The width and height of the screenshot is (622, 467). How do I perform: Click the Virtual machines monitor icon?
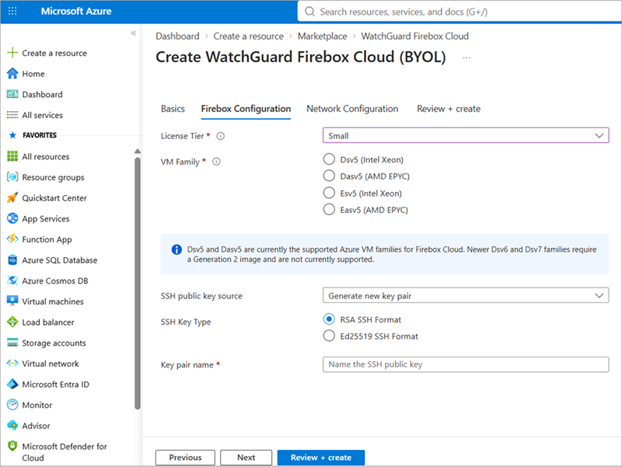[12, 301]
